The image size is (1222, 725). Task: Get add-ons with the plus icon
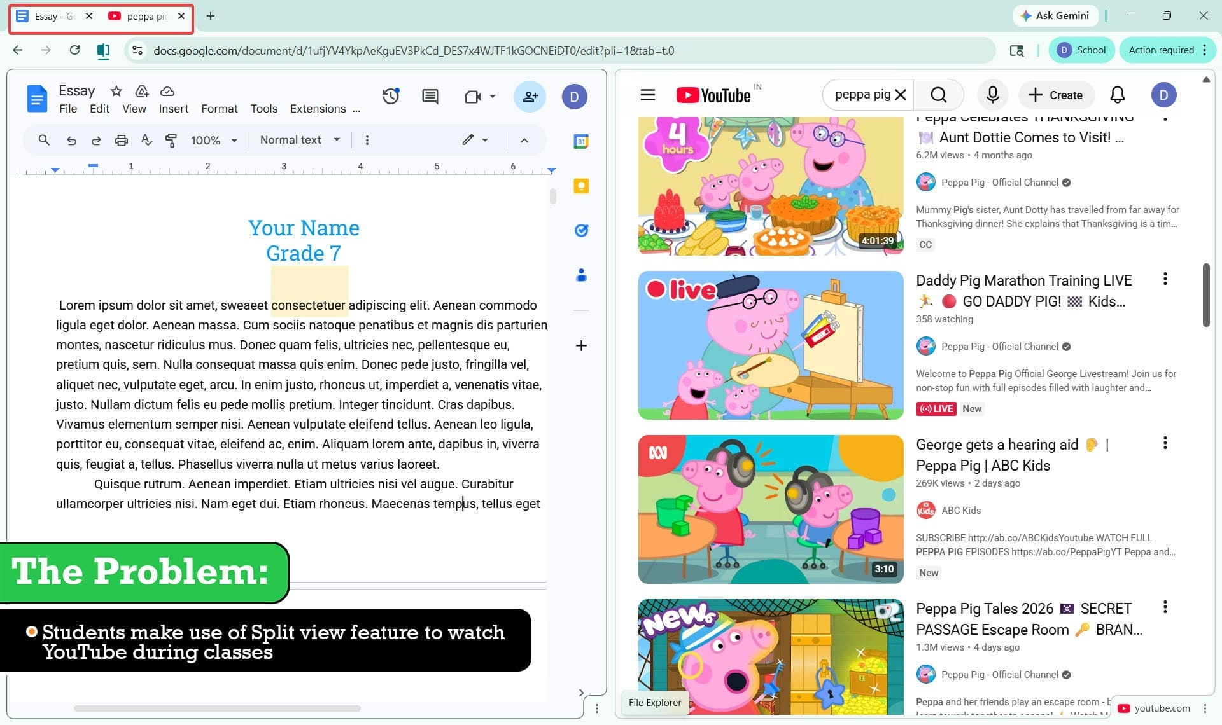pos(581,345)
